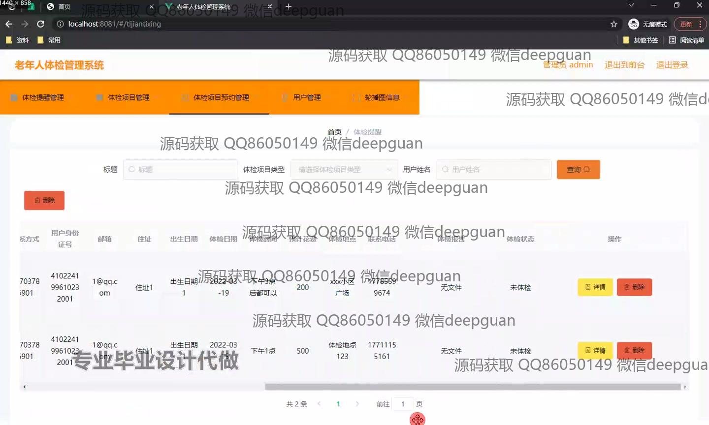The height and width of the screenshot is (425, 709).
Task: Open the 体检项目管理 menu item
Action: [x=123, y=97]
